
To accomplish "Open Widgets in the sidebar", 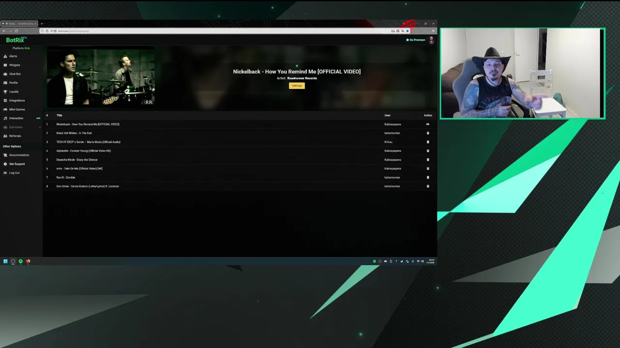I will (15, 65).
